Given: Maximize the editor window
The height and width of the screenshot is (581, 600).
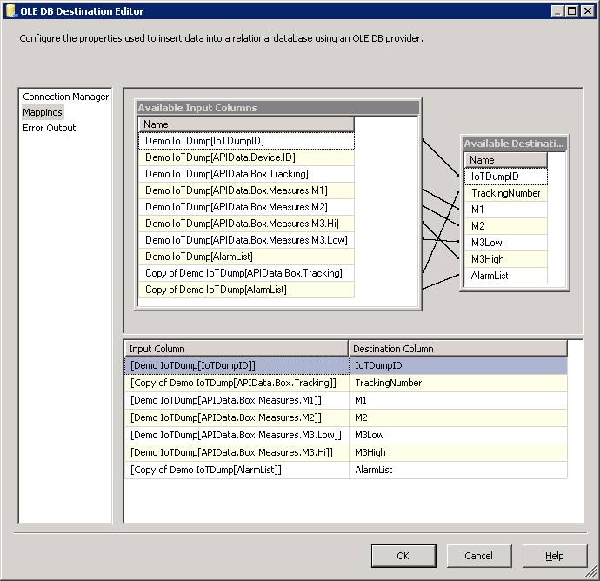Looking at the screenshot, I should 571,11.
